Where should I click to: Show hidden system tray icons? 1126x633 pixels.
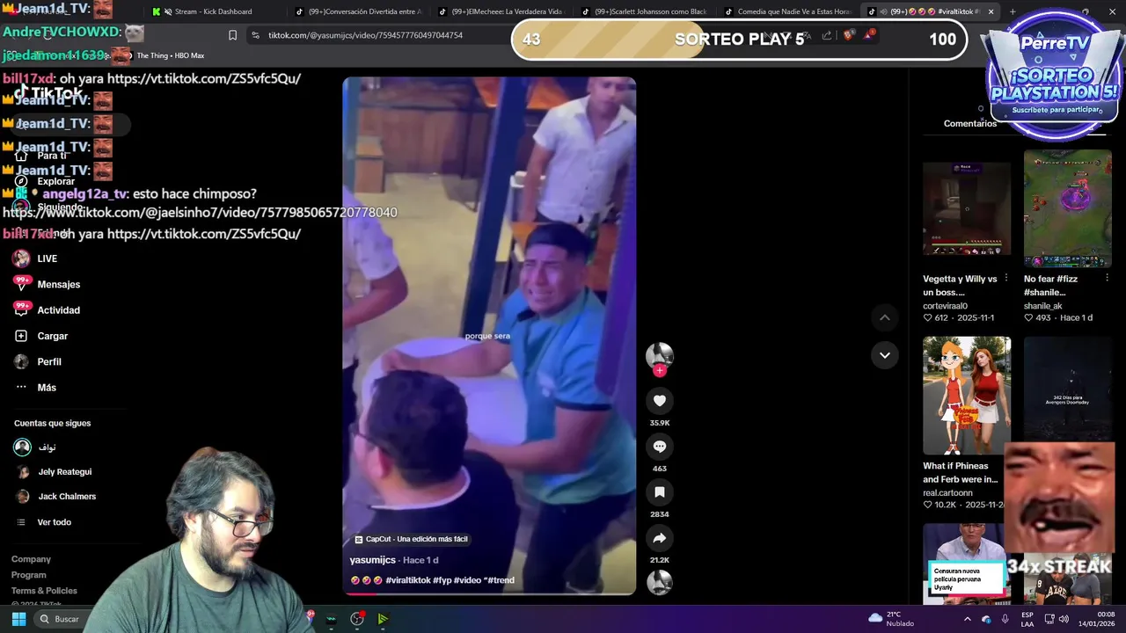pos(968,619)
